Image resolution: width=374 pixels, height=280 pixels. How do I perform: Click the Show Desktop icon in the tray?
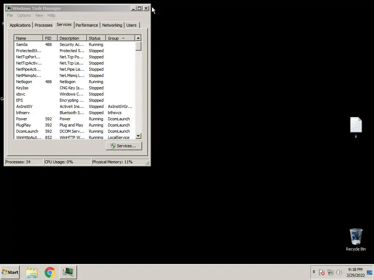click(x=370, y=272)
